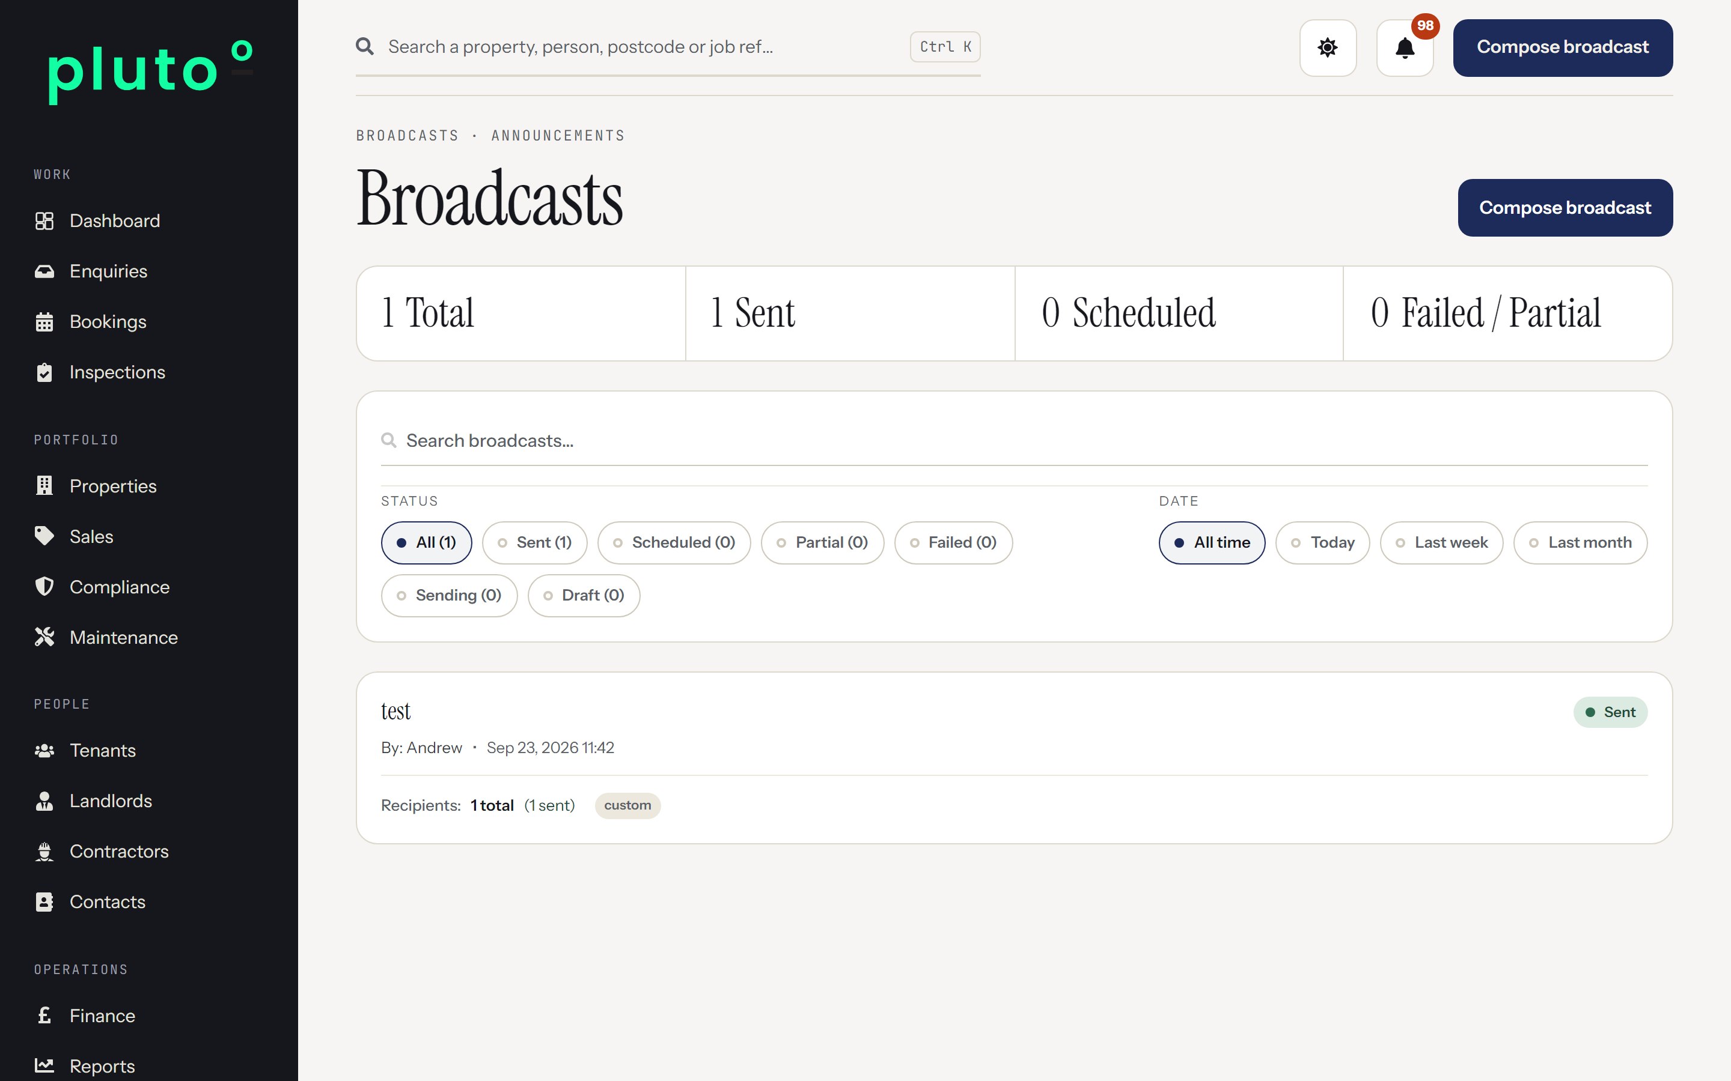
Task: Select the Last month date filter
Action: (1580, 543)
